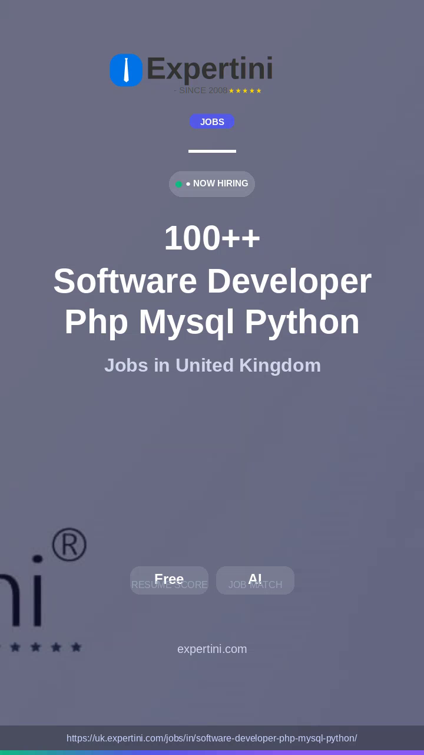424x755 pixels.
Task: Click the Expertini brand name heading
Action: (210, 69)
